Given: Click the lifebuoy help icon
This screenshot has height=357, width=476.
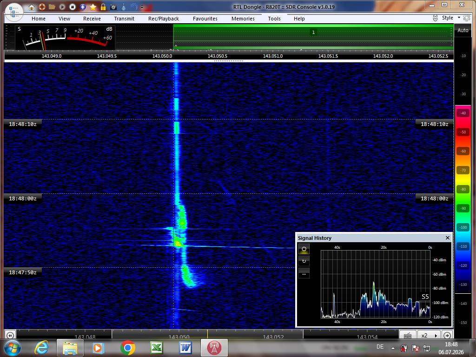Looking at the screenshot, I should tap(42, 7).
